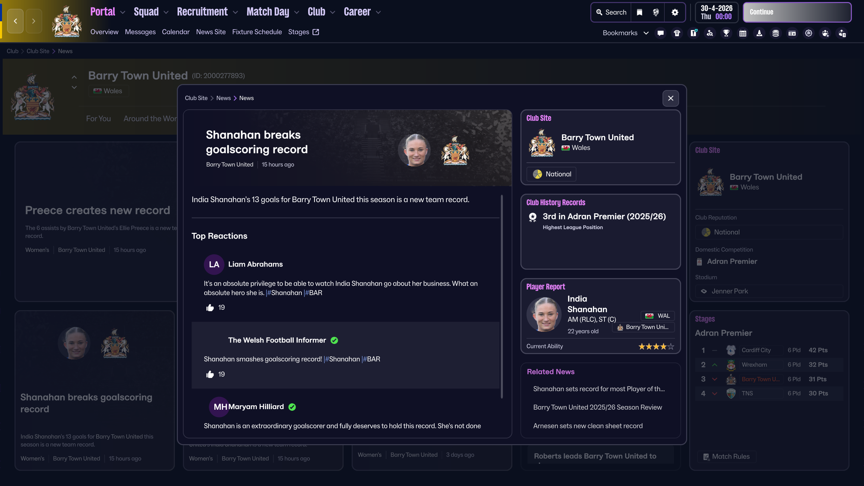This screenshot has height=486, width=864.
Task: Click the training cone bookmark icon
Action: pos(759,33)
